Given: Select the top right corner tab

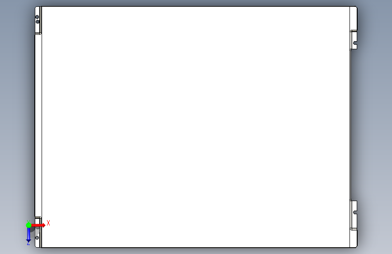Looking at the screenshot, I should pyautogui.click(x=353, y=18).
